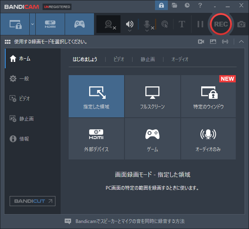The height and width of the screenshot is (229, 249).
Task: Select ゲーム recording tile
Action: point(153,139)
